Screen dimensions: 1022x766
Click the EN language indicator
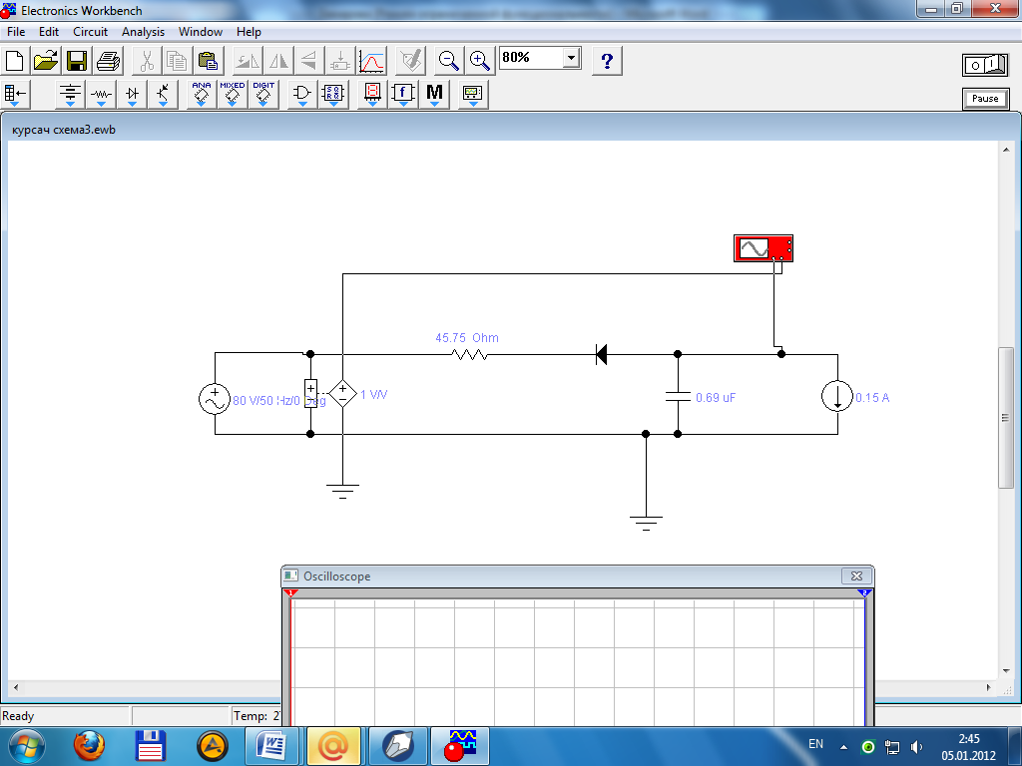point(815,744)
